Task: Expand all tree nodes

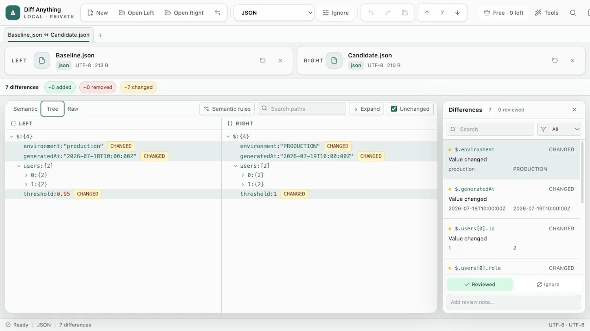Action: tap(367, 109)
